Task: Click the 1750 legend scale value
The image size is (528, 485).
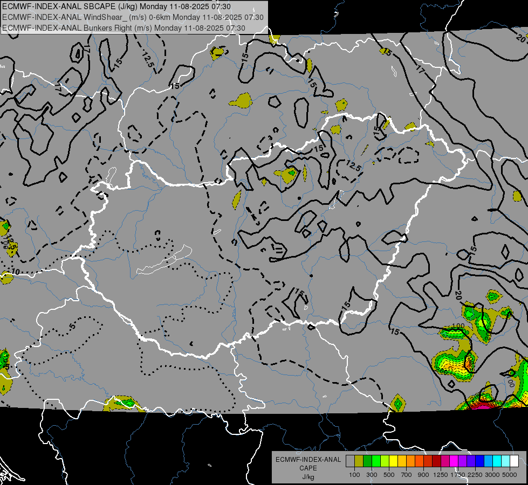Action: 458,475
